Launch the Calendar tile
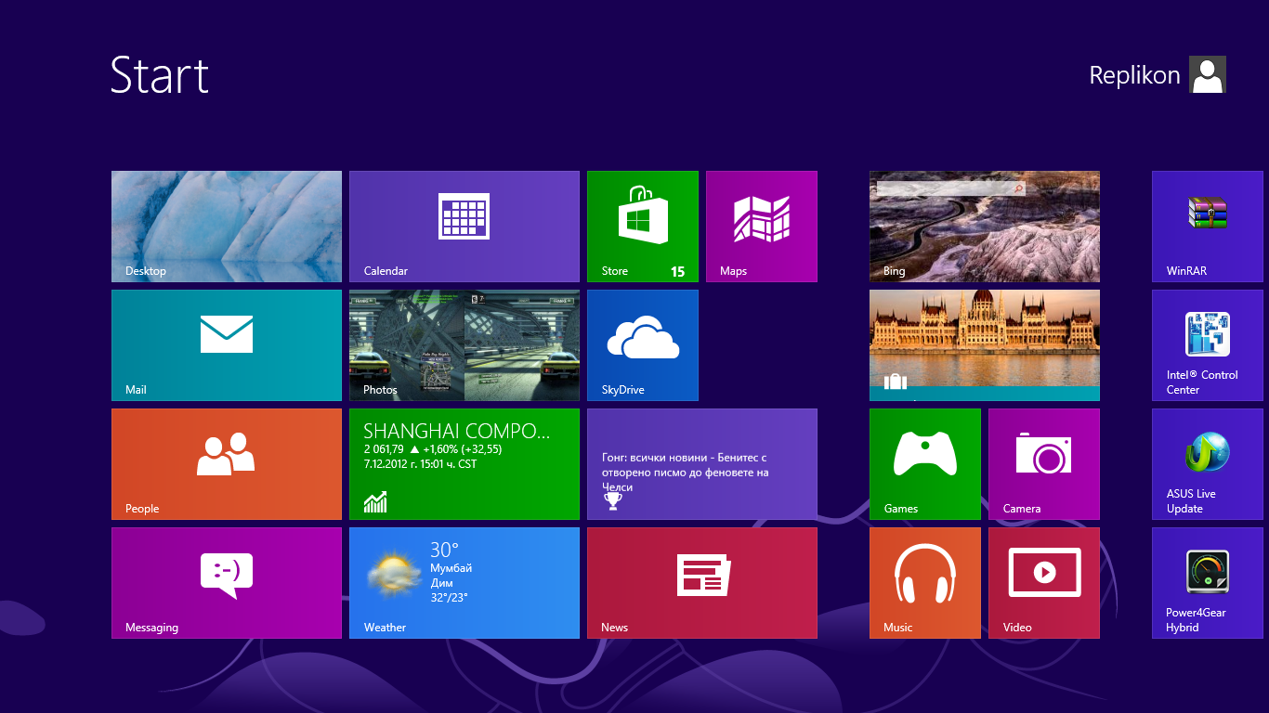The image size is (1269, 713). point(464,226)
